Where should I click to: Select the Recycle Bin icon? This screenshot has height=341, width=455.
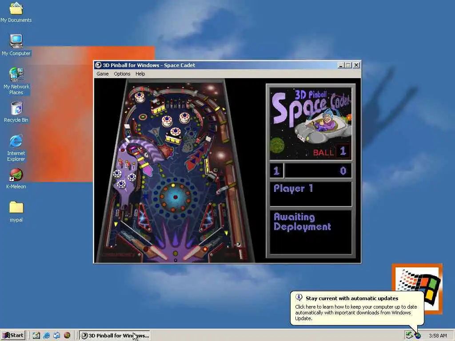tap(16, 112)
